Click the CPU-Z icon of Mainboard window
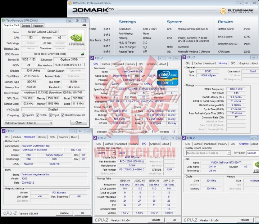This screenshot has height=224, width=259. click(4, 131)
